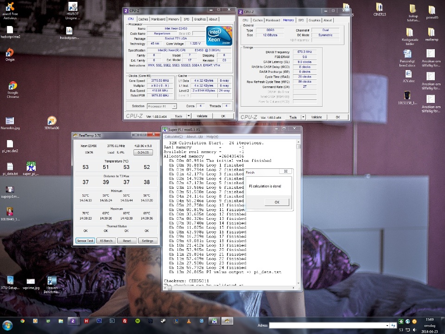Click the taskbar clock showing 15:00
The width and height of the screenshot is (445, 334).
point(429,320)
